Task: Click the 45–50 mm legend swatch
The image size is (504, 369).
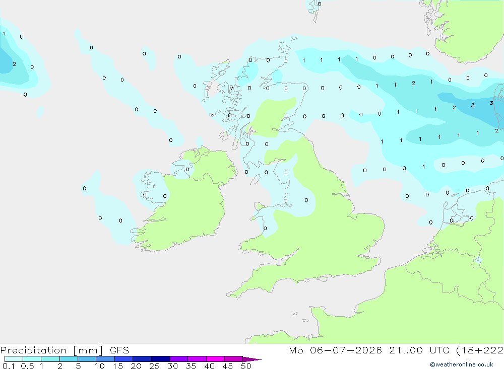Action: pyautogui.click(x=234, y=359)
